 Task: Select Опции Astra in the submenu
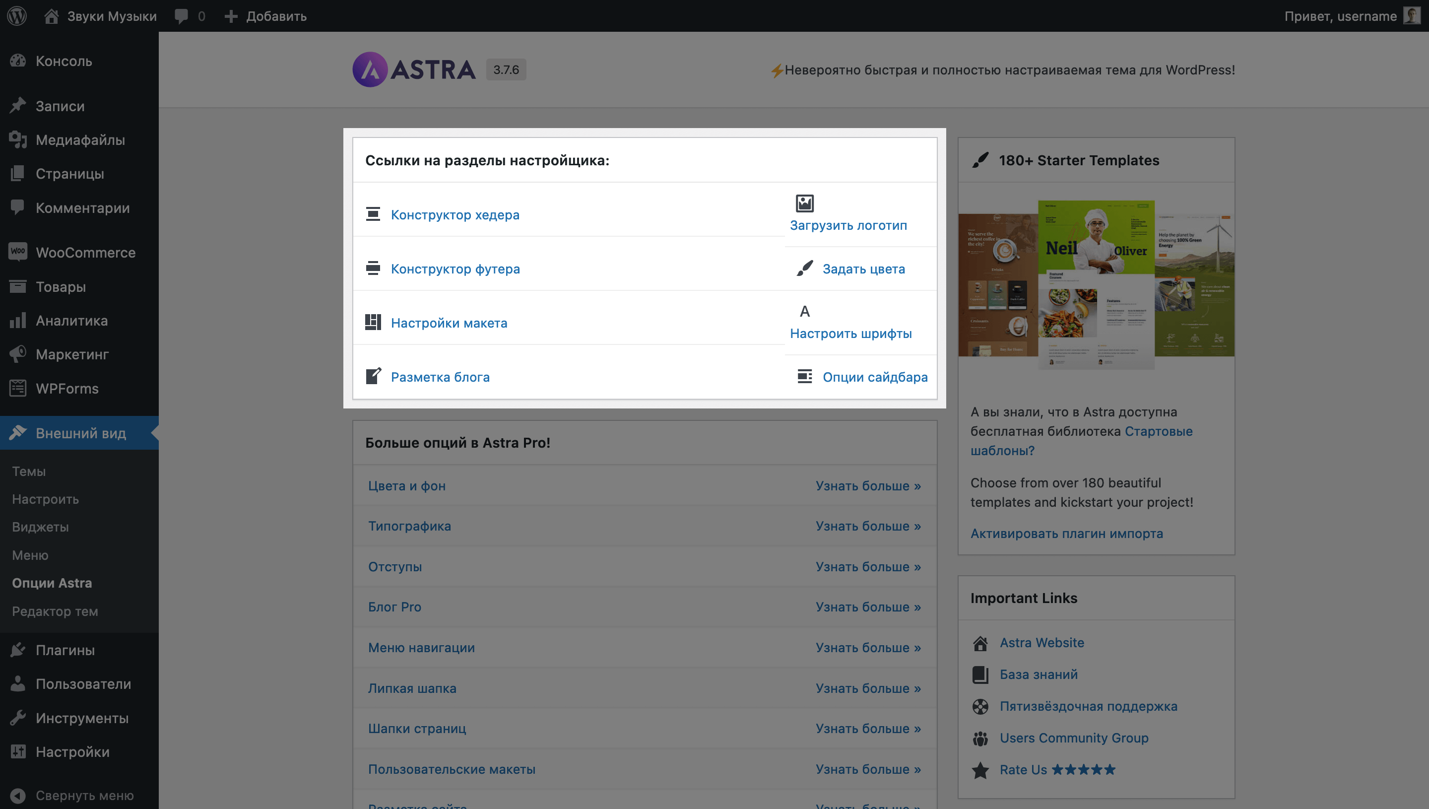(52, 583)
